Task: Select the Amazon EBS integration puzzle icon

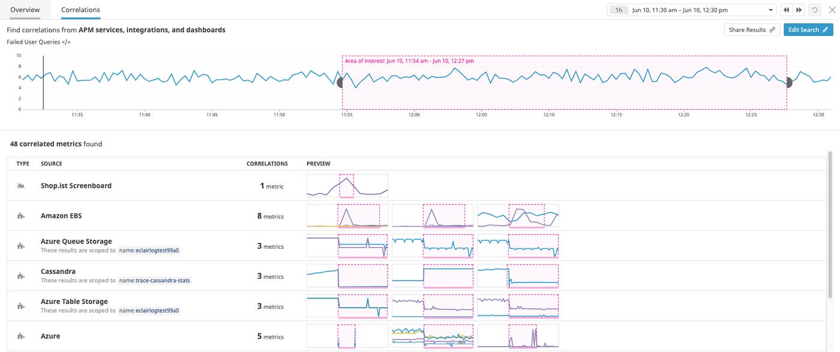Action: pos(20,215)
